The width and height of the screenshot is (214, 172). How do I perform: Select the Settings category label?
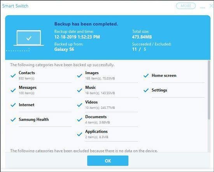159,90
